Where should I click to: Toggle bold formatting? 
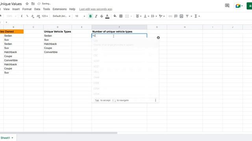click(x=91, y=16)
